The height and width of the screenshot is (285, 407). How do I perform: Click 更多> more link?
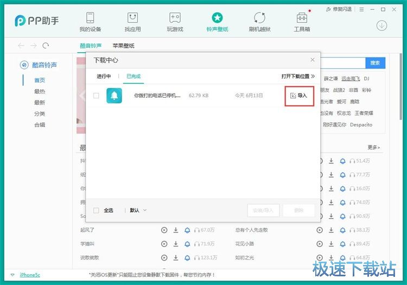pos(374,148)
